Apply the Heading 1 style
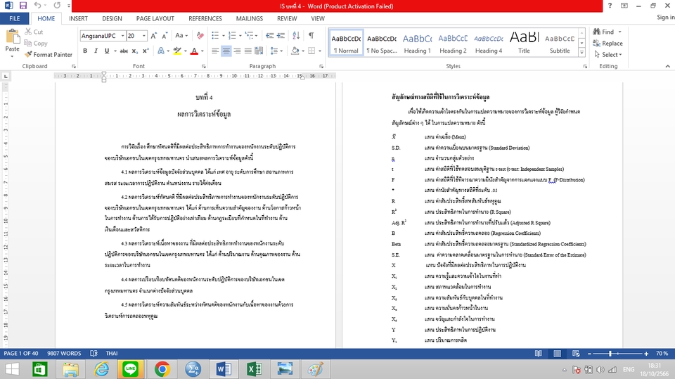The image size is (675, 379). coord(417,43)
